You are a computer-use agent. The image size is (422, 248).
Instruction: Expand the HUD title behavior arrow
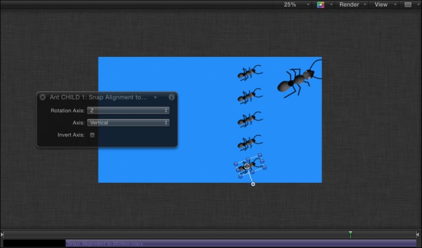click(x=155, y=97)
